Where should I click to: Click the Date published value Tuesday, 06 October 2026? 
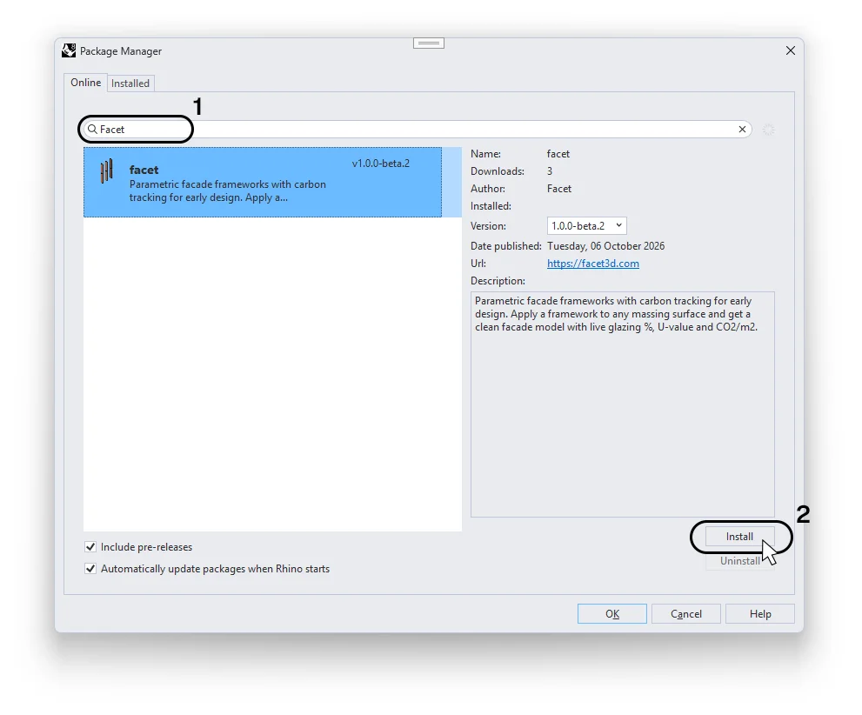click(605, 245)
